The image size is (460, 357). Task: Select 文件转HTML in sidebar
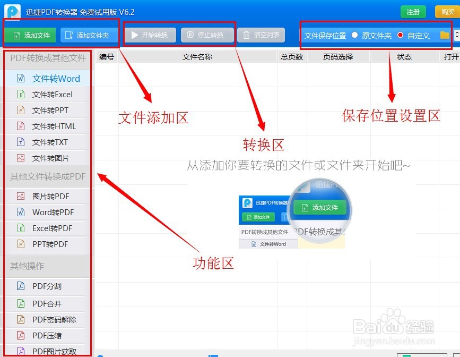pyautogui.click(x=48, y=126)
